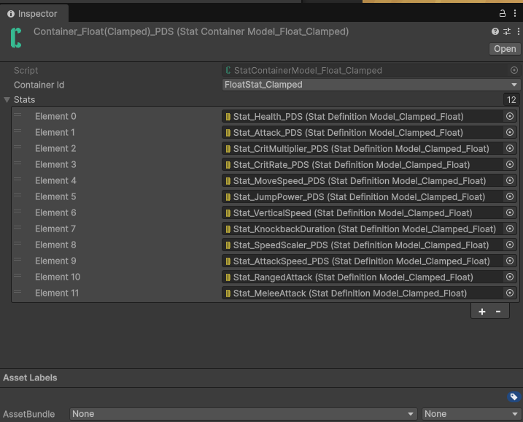This screenshot has height=422, width=523.
Task: Open object picker for Stat_RangedAttack
Action: click(x=510, y=277)
